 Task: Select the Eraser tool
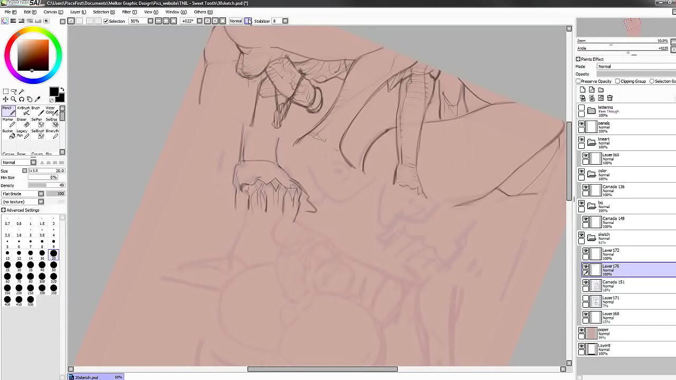click(x=23, y=122)
